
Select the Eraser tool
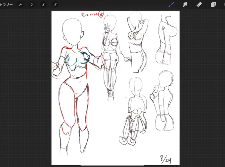point(199,4)
